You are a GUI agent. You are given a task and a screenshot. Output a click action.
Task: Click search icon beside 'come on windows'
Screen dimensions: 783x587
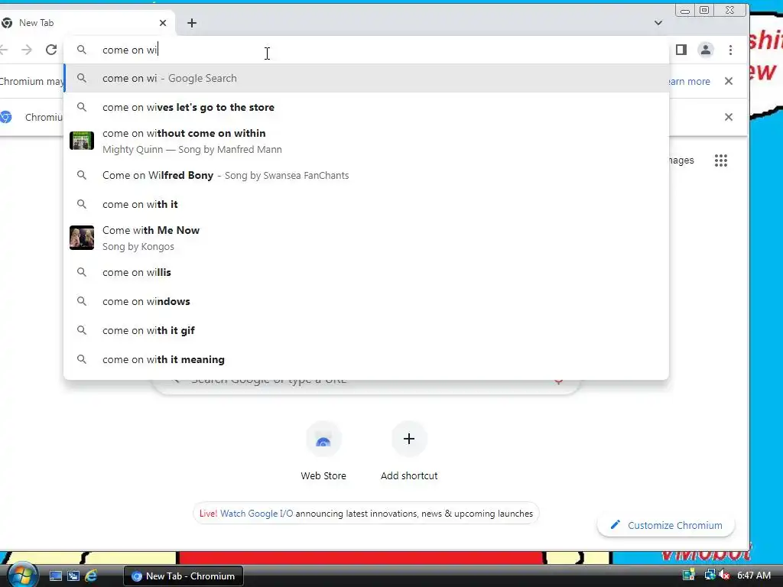81,301
